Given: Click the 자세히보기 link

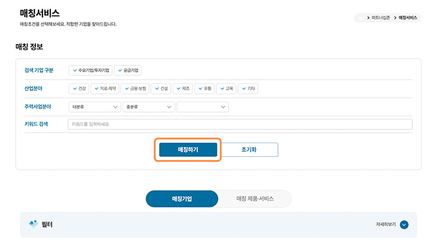Looking at the screenshot, I should tap(386, 224).
